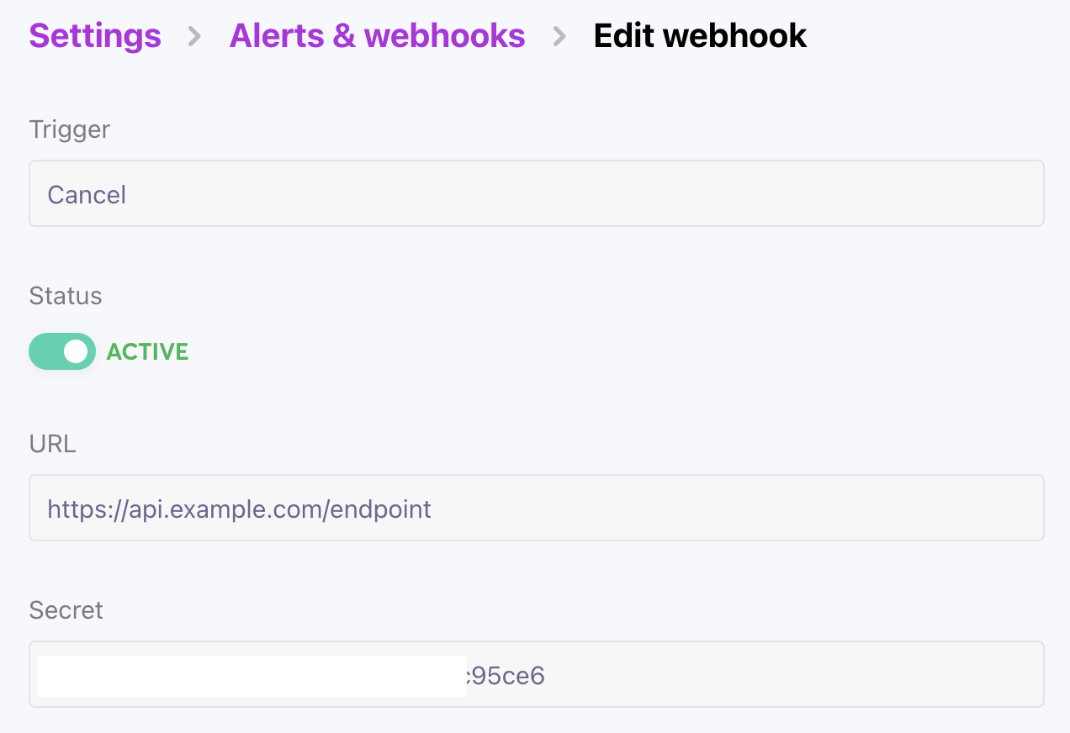The image size is (1070, 733).
Task: Click the masked part of the secret
Action: point(252,676)
